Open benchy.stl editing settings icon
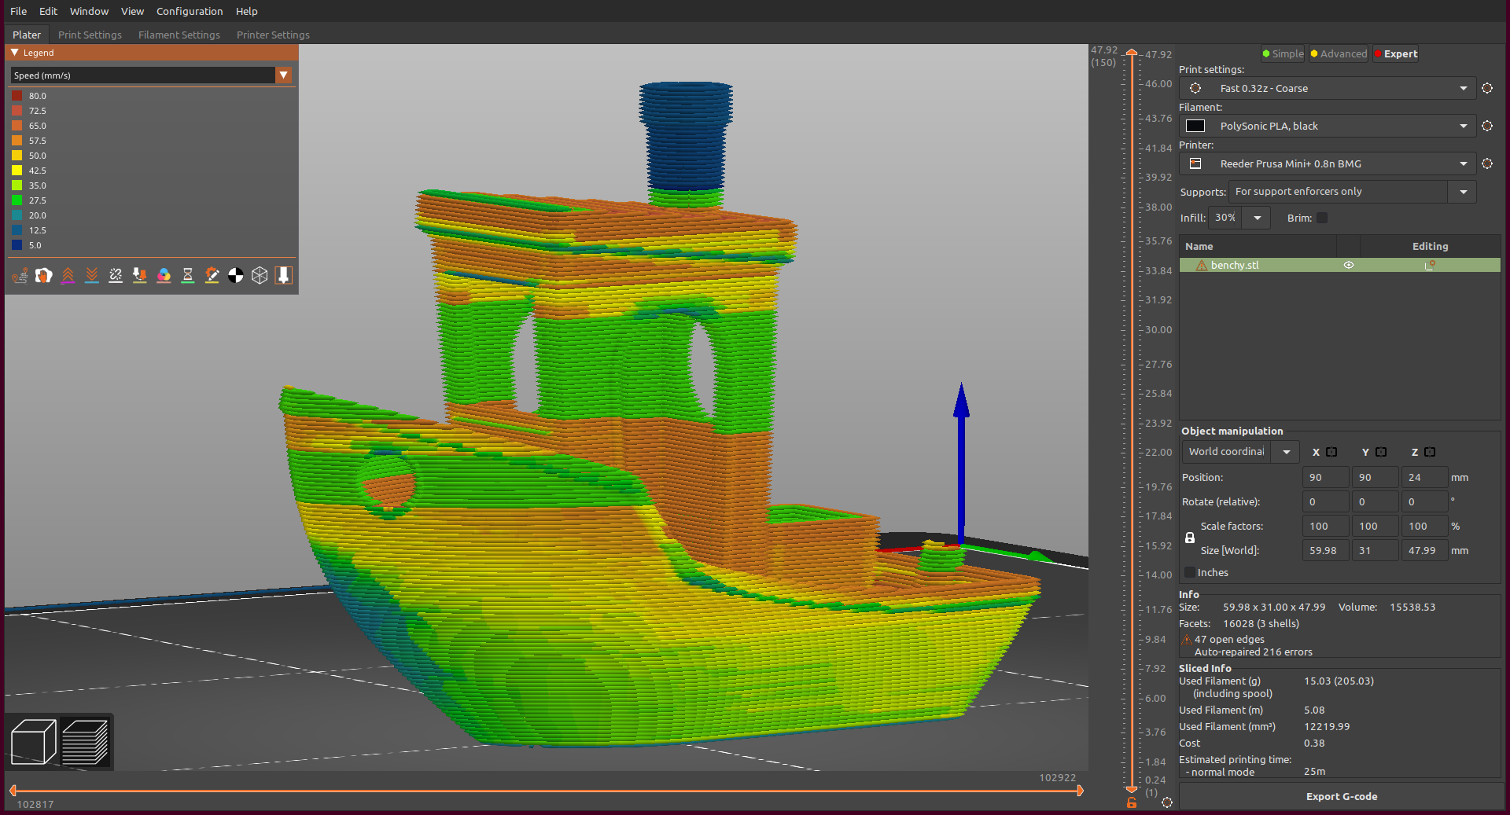The width and height of the screenshot is (1510, 815). point(1429,266)
